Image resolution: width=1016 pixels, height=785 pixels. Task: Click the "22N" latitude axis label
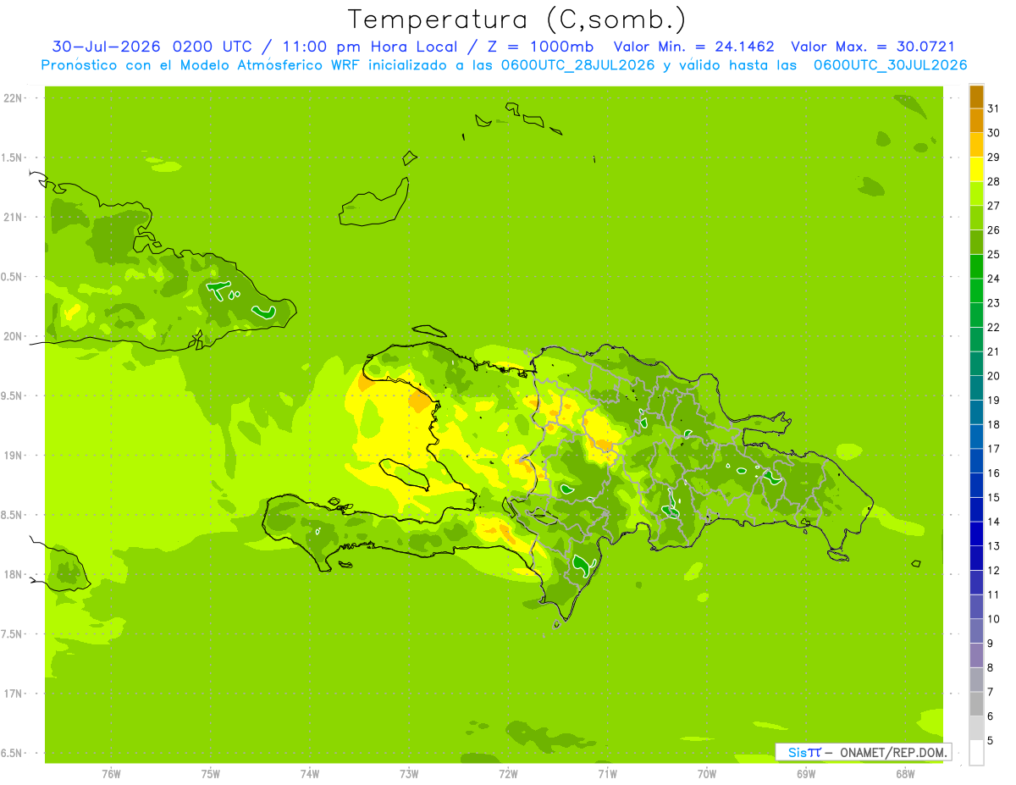[x=14, y=98]
